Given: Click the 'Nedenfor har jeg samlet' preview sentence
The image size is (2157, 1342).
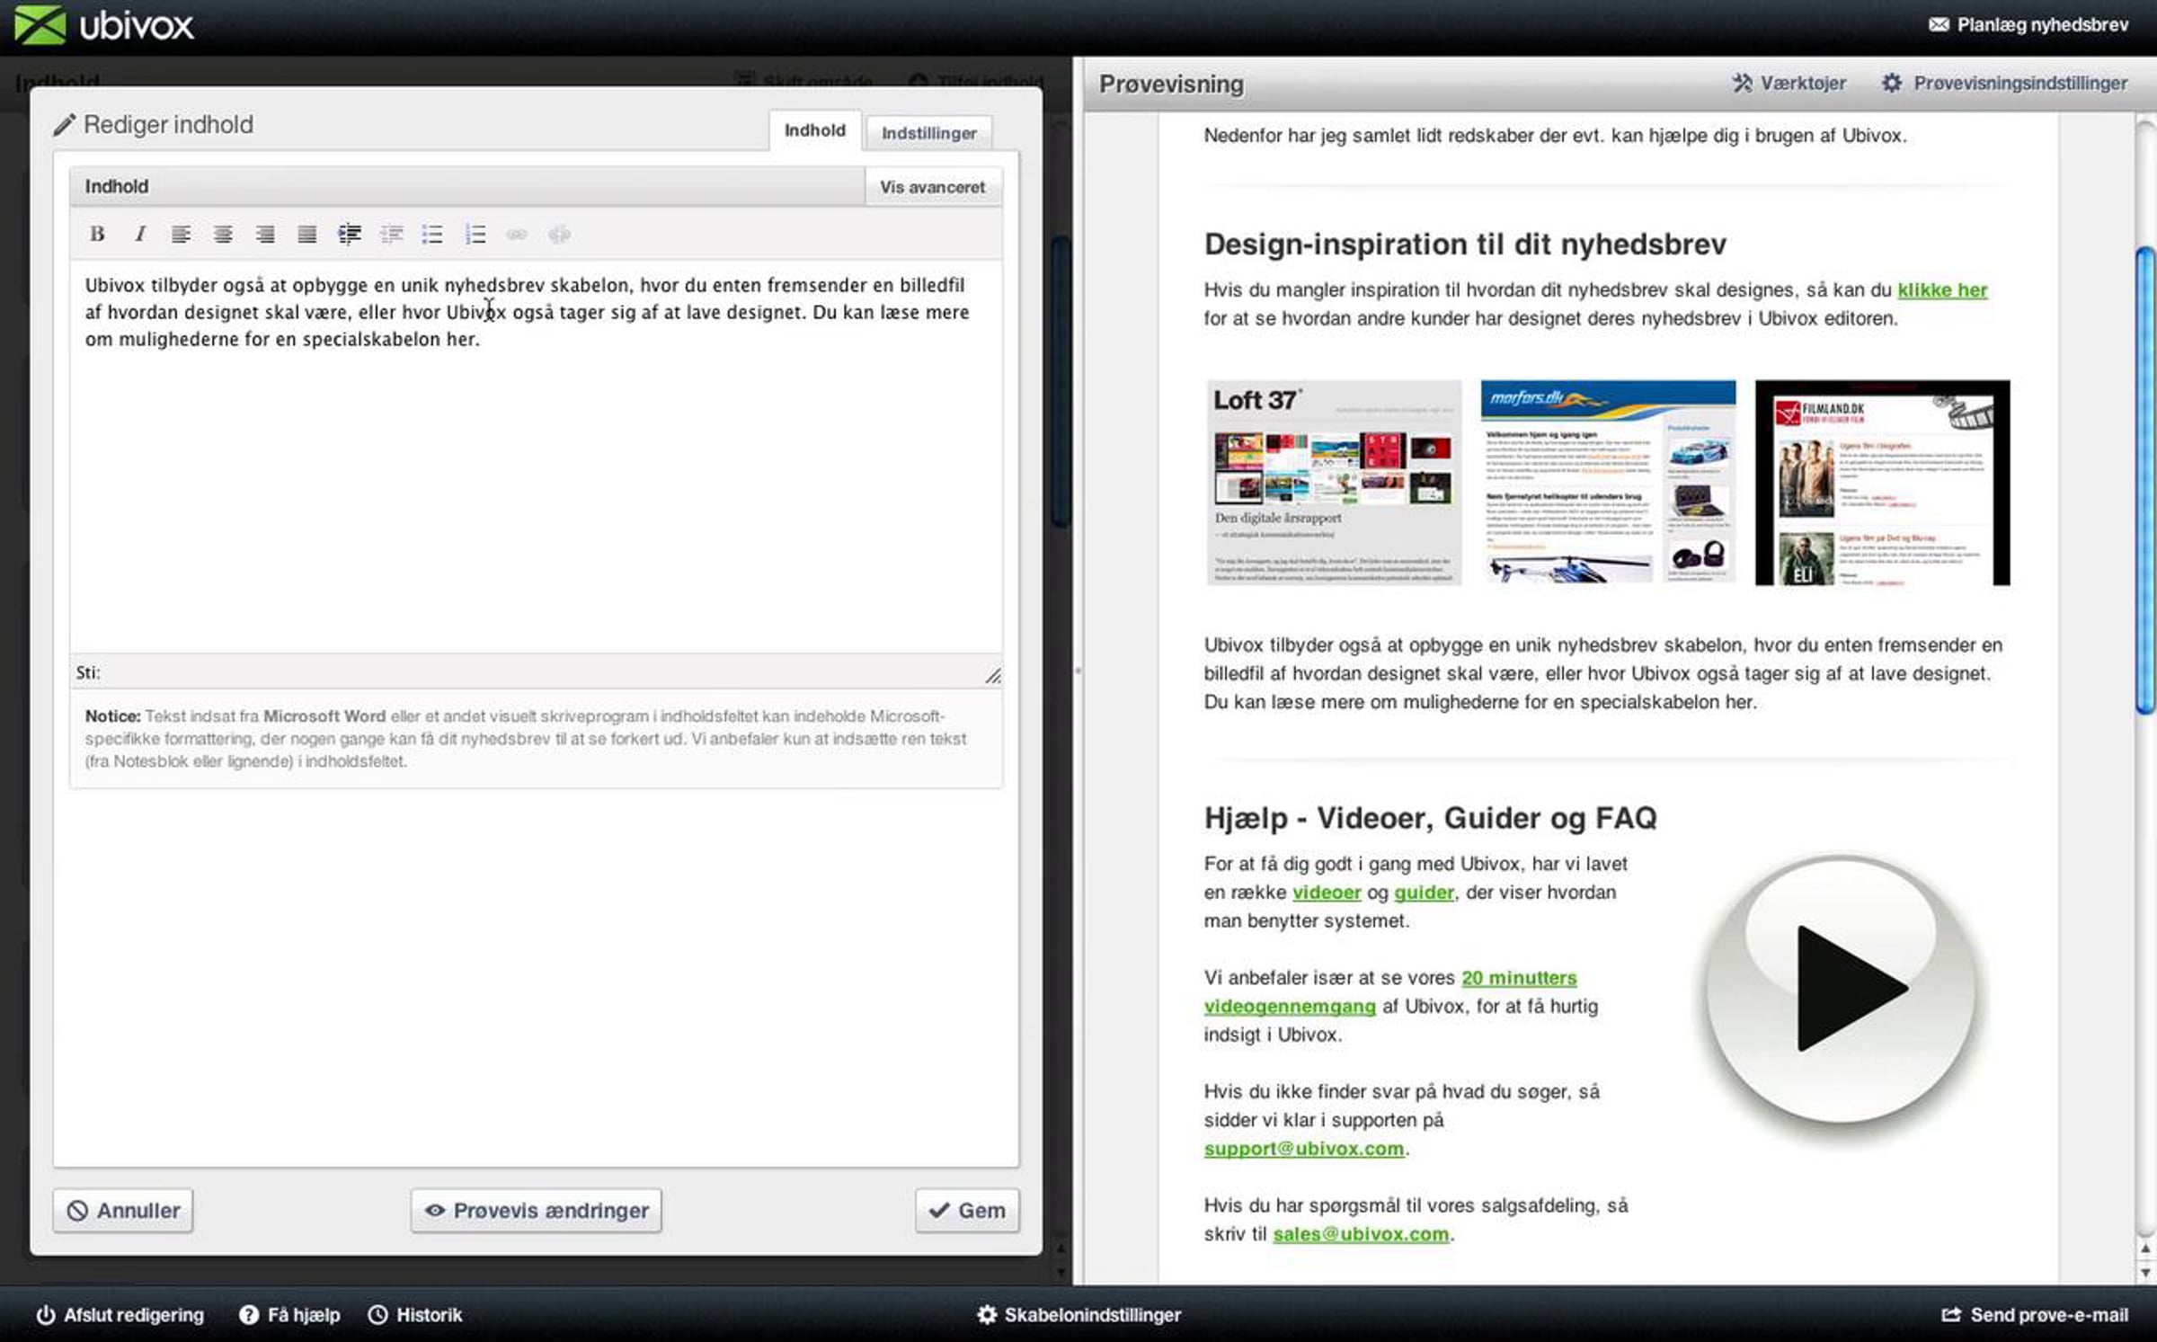Looking at the screenshot, I should tap(1555, 136).
